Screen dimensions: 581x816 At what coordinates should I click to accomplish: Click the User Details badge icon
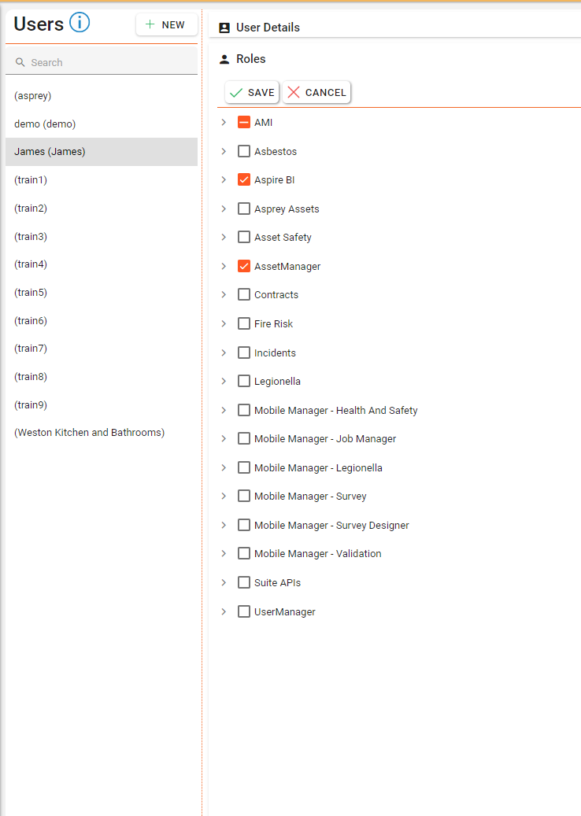[x=224, y=28]
